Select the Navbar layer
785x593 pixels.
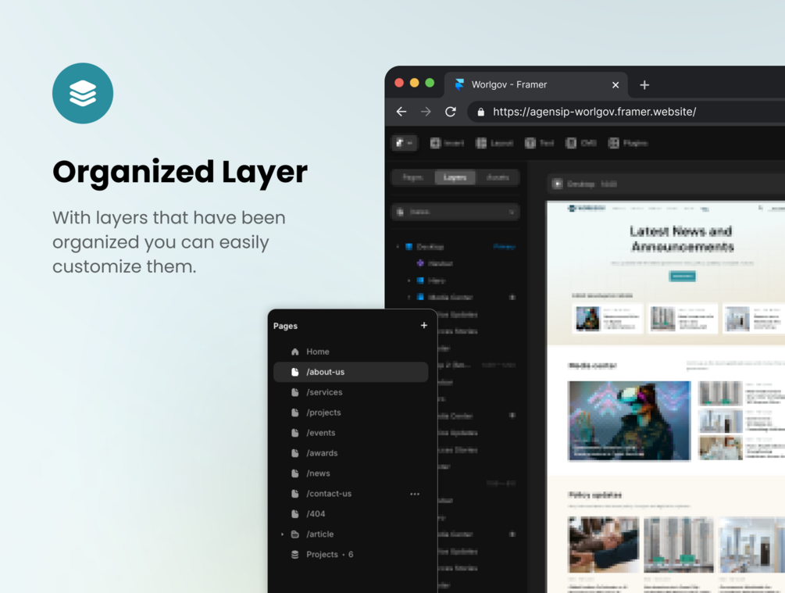[434, 263]
